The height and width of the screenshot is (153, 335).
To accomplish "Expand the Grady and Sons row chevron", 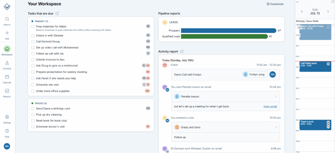I will (276, 127).
